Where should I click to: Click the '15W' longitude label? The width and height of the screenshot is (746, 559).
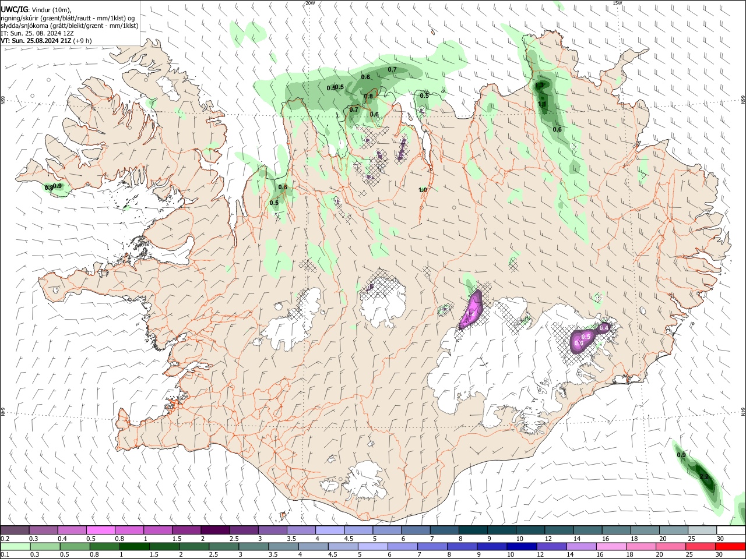(618, 3)
